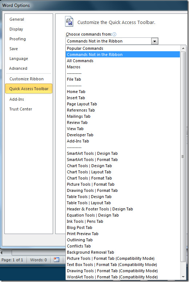Image resolution: width=189 pixels, height=282 pixels.
Task: Pick Ink Tools | Pens Tab
Action: (123, 221)
